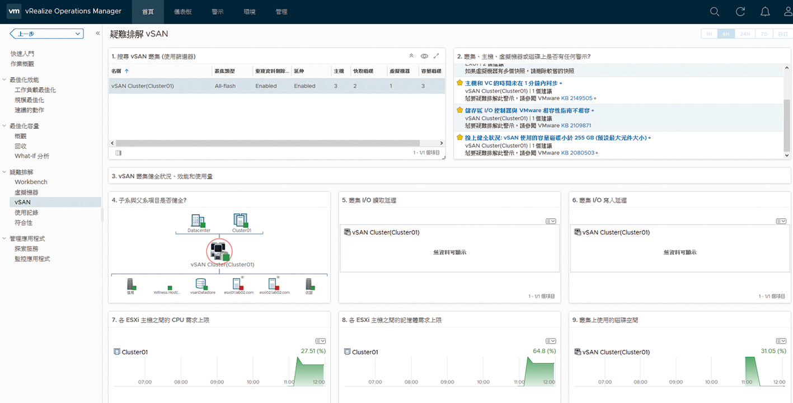Click the esxi02.lab02.com host icon
793x403 pixels.
[274, 283]
